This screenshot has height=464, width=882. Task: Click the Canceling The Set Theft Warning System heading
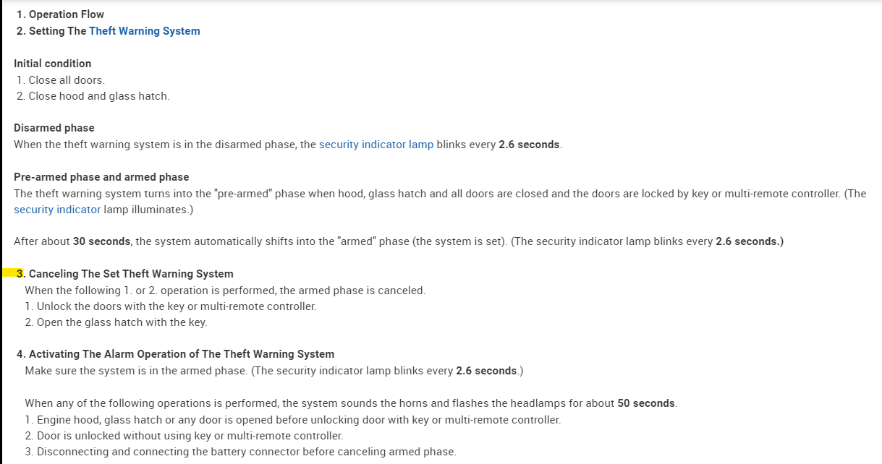[x=130, y=274]
